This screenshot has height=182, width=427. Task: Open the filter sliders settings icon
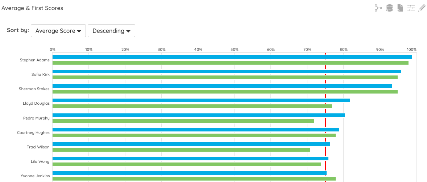click(411, 8)
